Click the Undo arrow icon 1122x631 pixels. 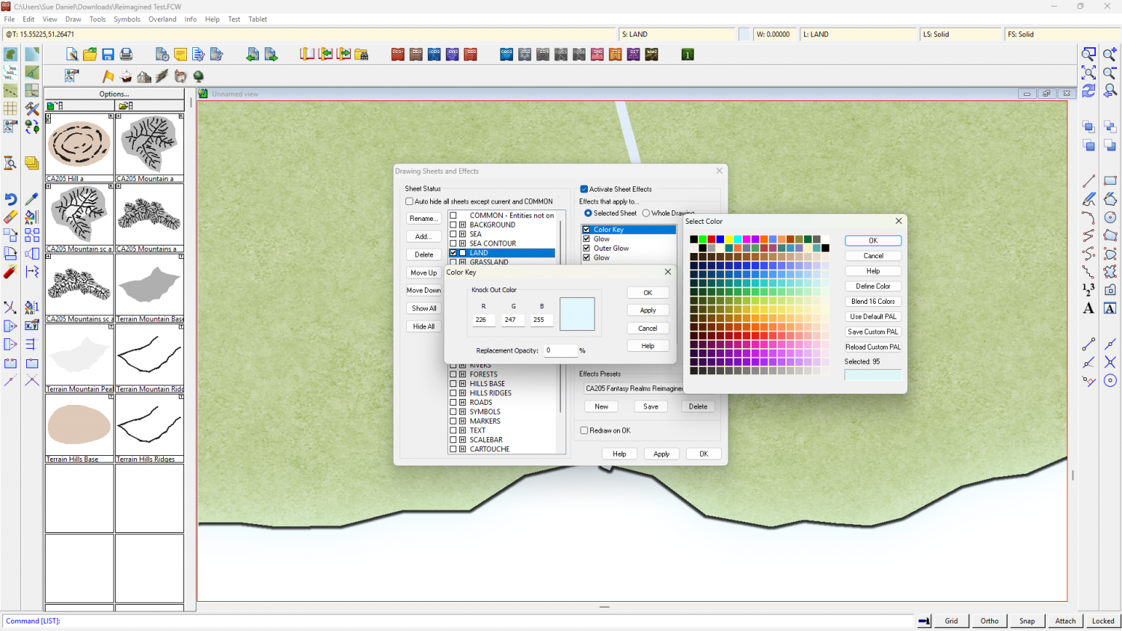10,199
